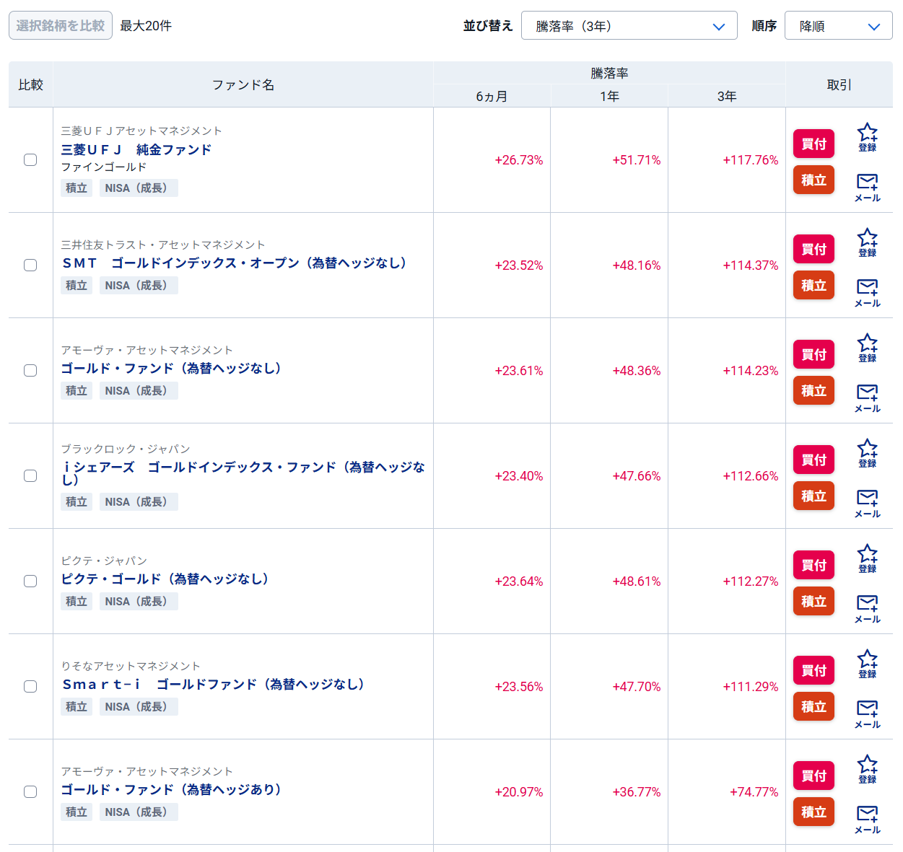Viewport: 903px width, 852px height.
Task: Tick ピクテ・ゴールド comparison checkbox
Action: 30,581
